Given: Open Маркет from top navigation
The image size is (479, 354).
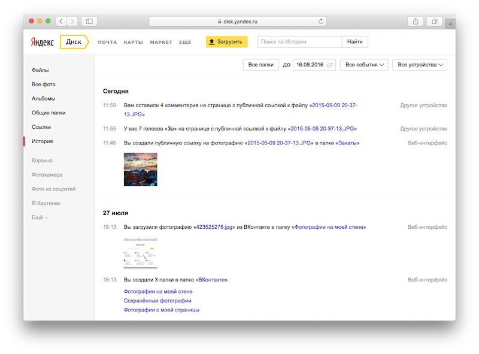Looking at the screenshot, I should [x=161, y=42].
